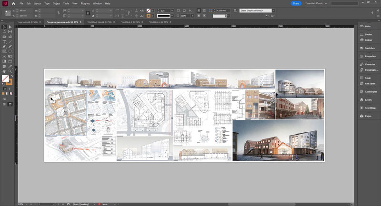This screenshot has height=206, width=381.
Task: Click the blue Share button
Action: click(296, 3)
